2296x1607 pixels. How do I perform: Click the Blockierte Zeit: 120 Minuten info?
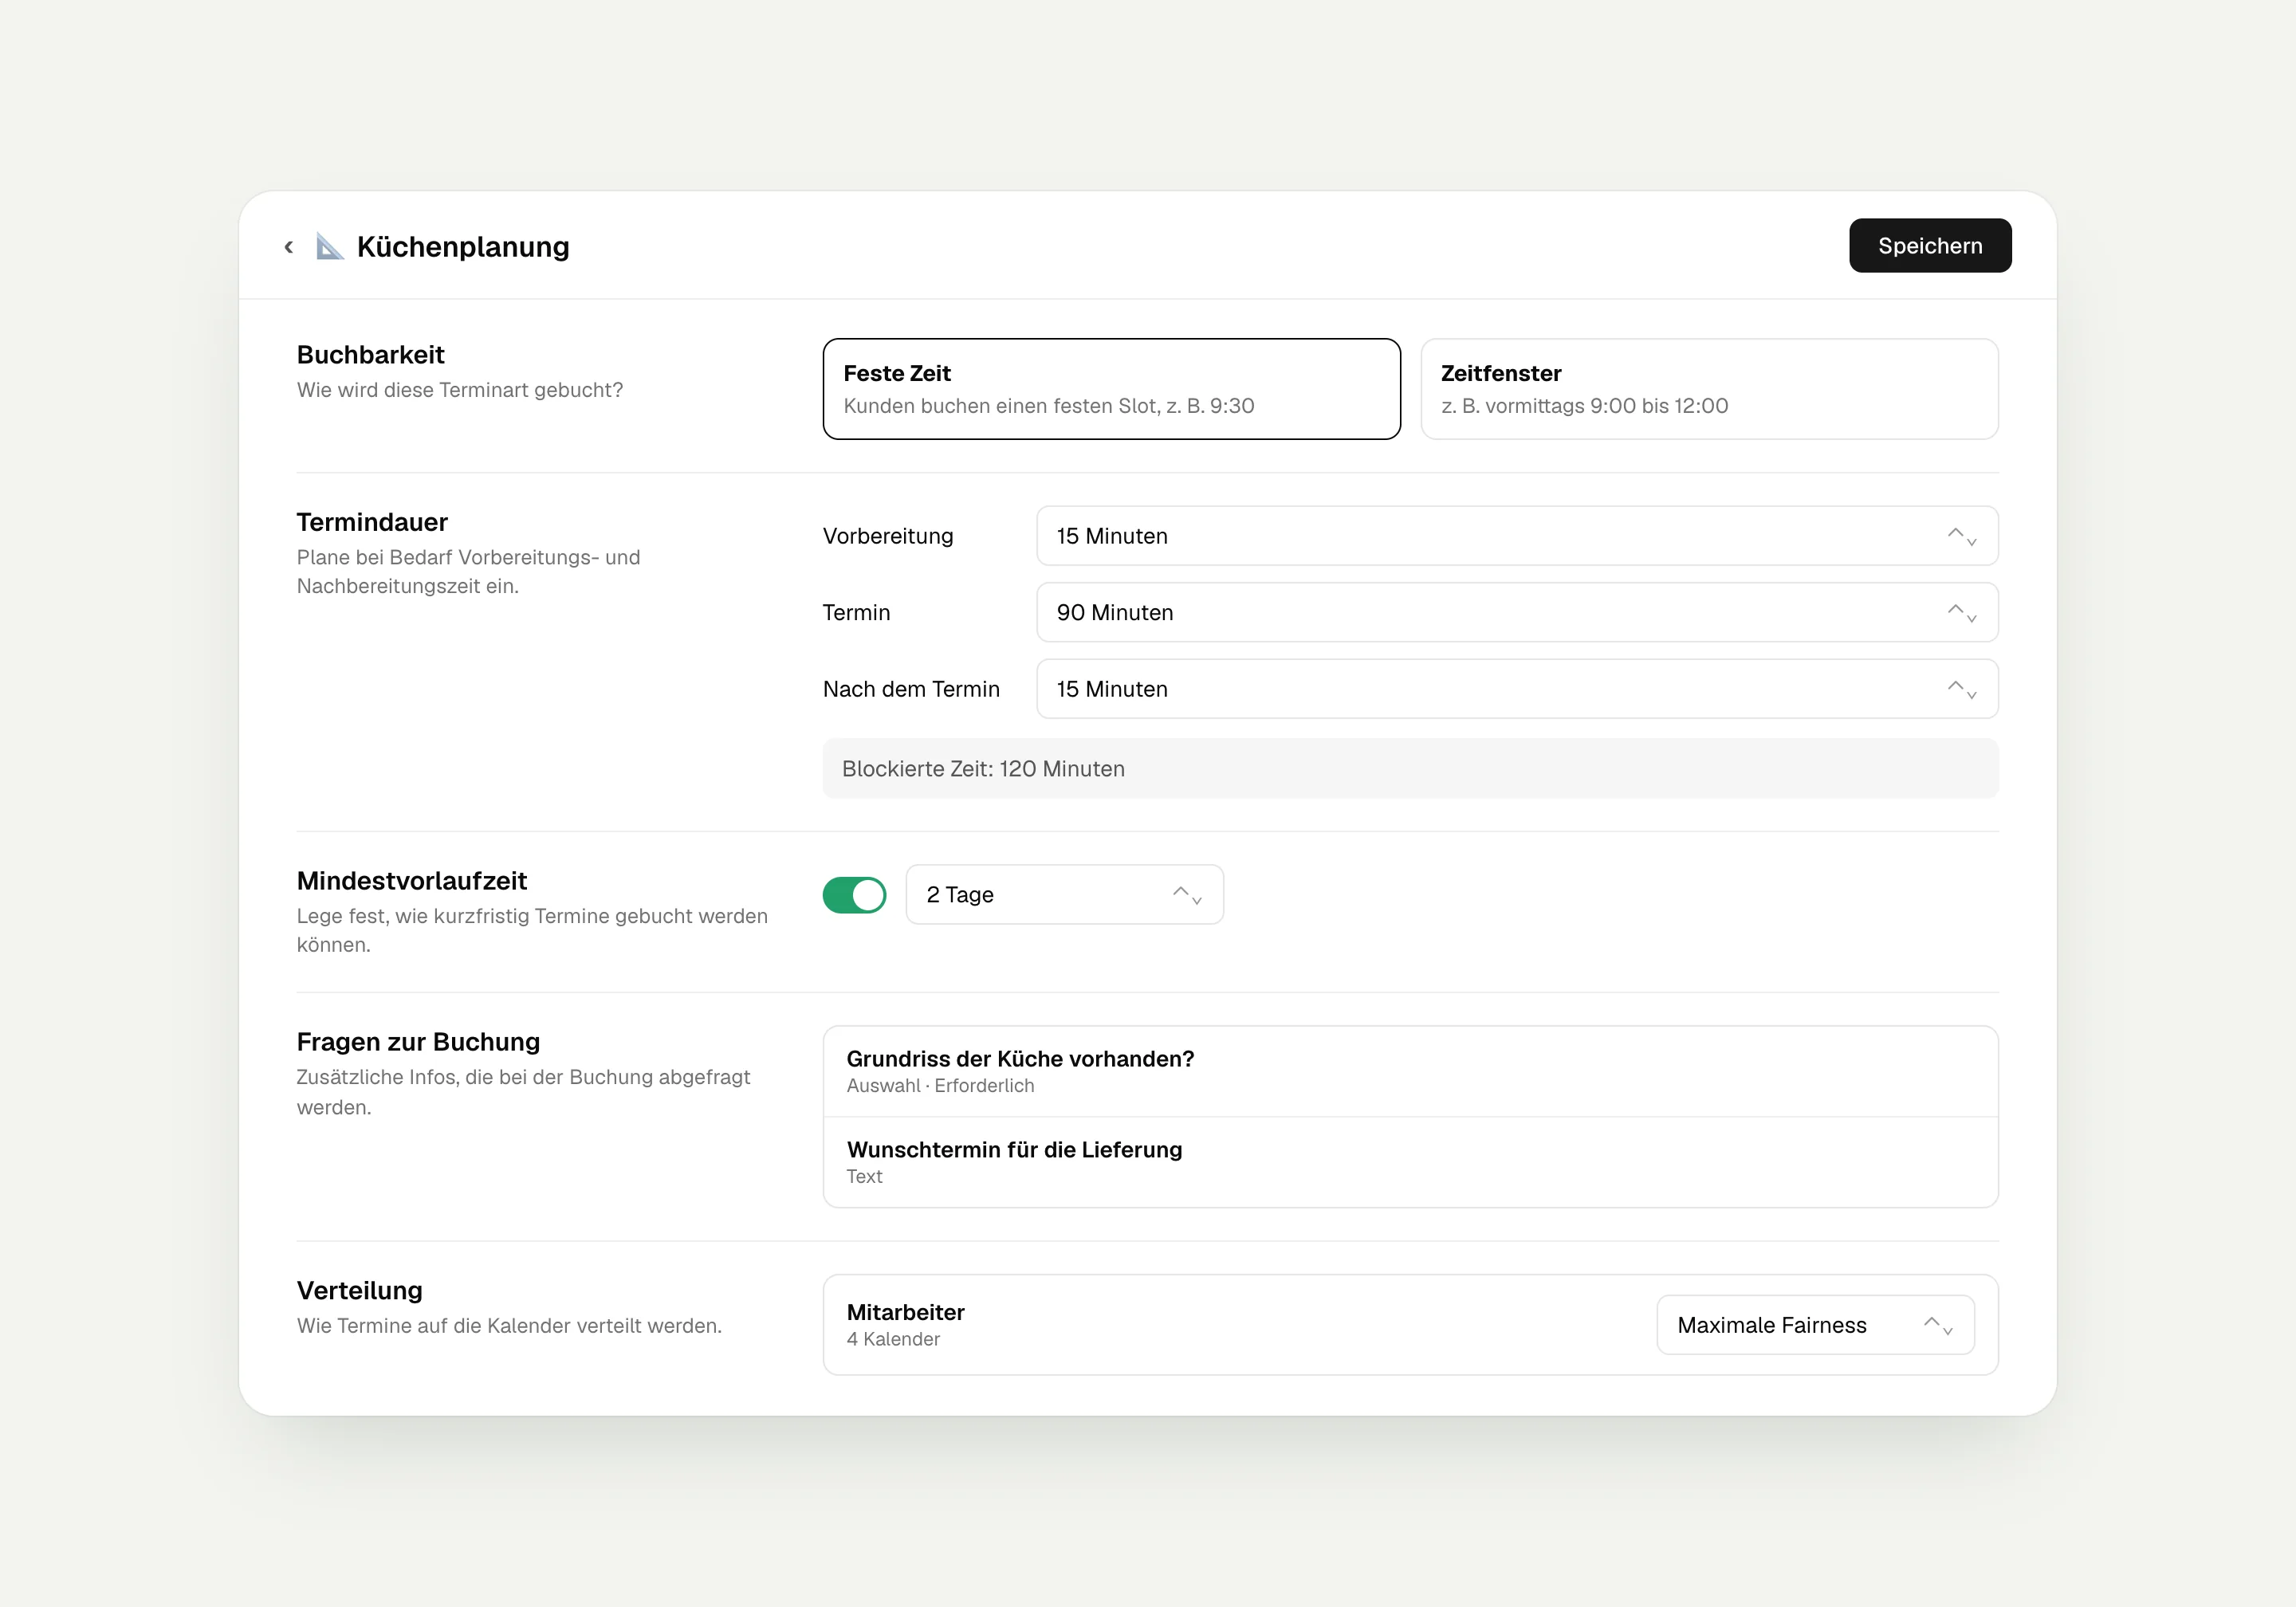(x=1410, y=768)
